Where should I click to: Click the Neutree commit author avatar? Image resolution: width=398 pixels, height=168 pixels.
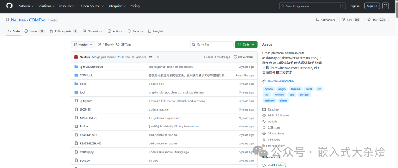pos(76,57)
